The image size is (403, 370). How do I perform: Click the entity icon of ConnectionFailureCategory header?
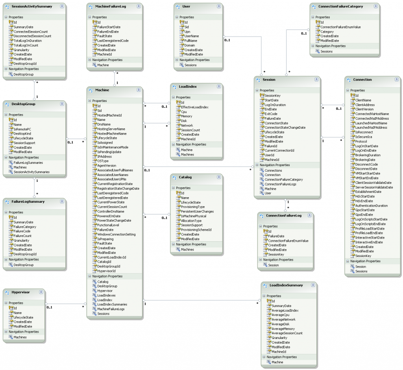[314, 7]
